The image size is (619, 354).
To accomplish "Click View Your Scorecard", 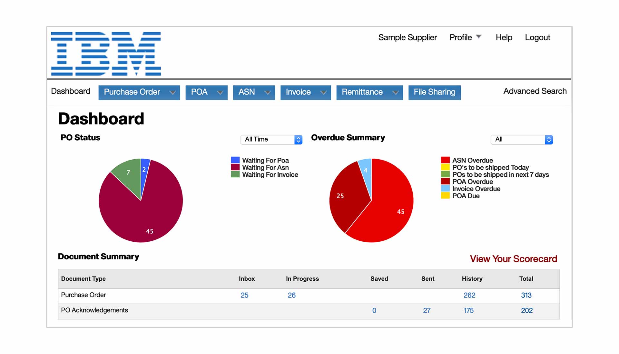I will pyautogui.click(x=513, y=259).
